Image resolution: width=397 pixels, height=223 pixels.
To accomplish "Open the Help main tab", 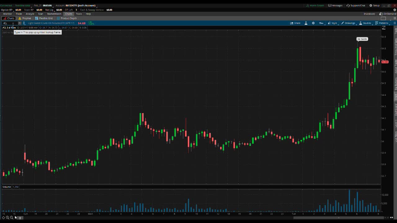I will point(88,14).
